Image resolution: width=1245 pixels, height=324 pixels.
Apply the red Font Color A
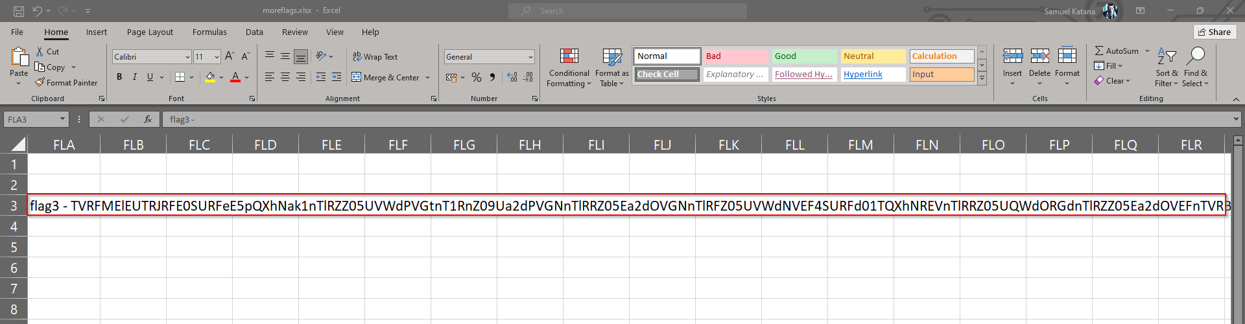[235, 77]
